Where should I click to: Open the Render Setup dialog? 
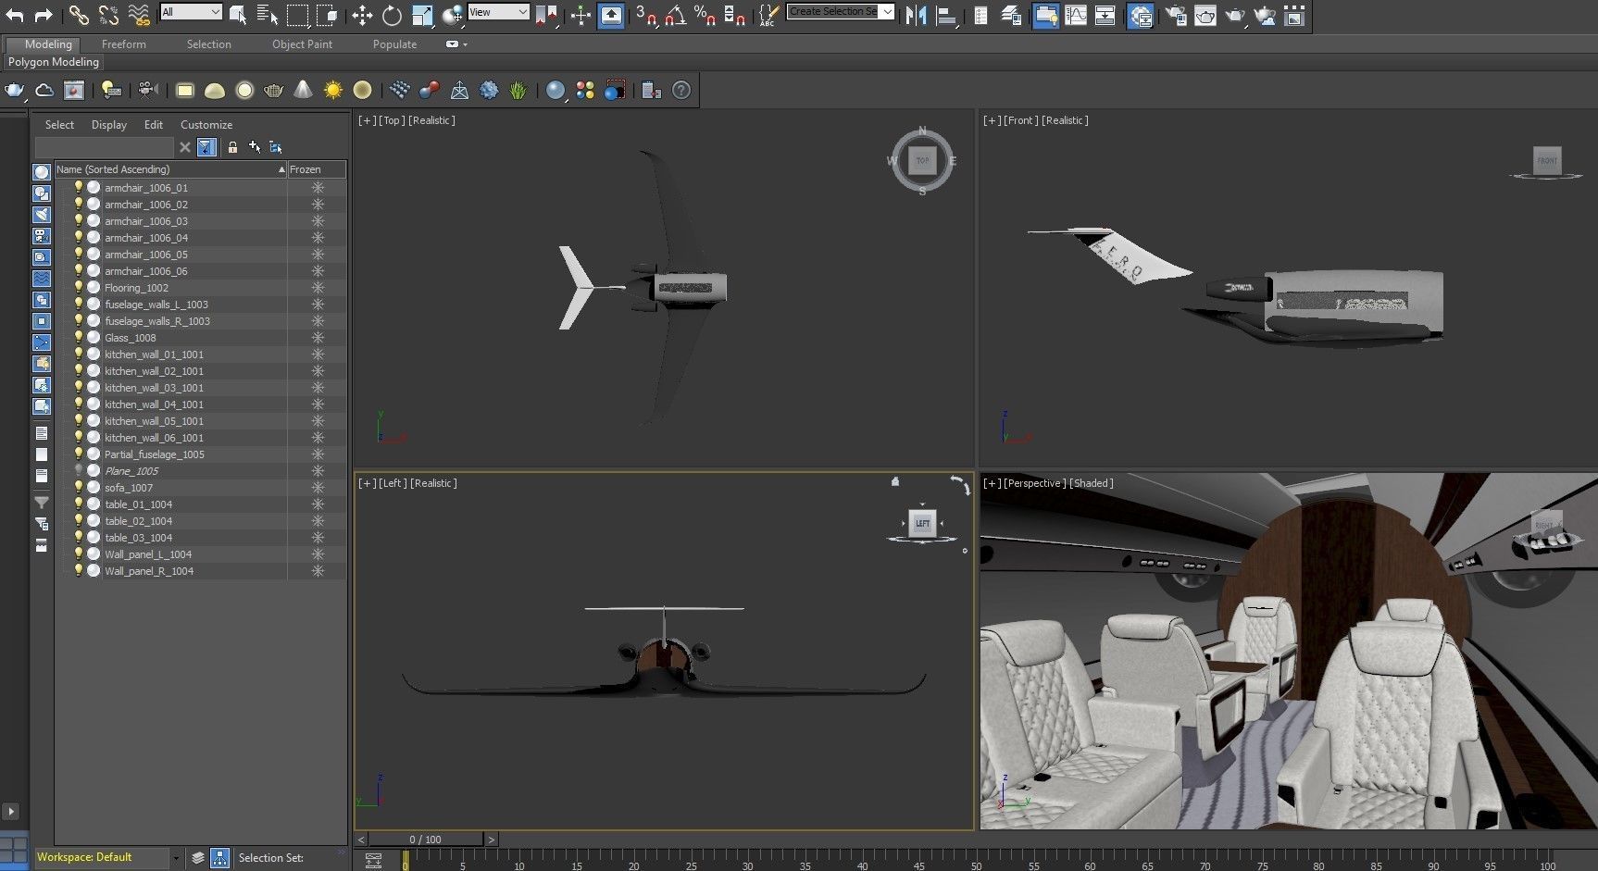click(1176, 15)
